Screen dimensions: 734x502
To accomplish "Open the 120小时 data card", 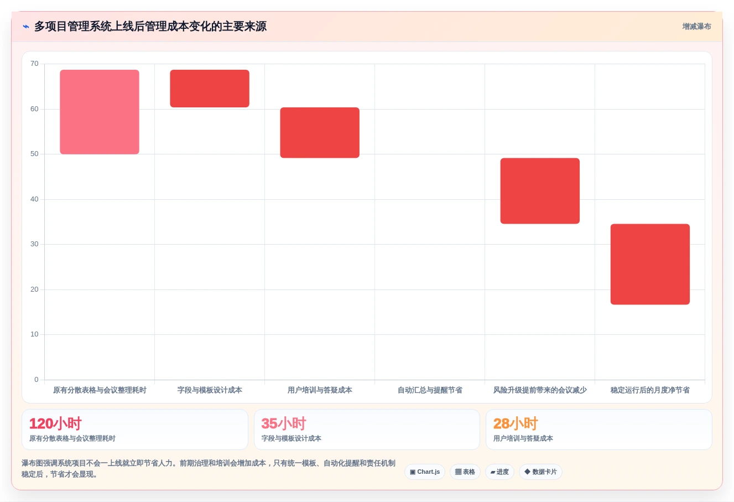I will (x=135, y=429).
